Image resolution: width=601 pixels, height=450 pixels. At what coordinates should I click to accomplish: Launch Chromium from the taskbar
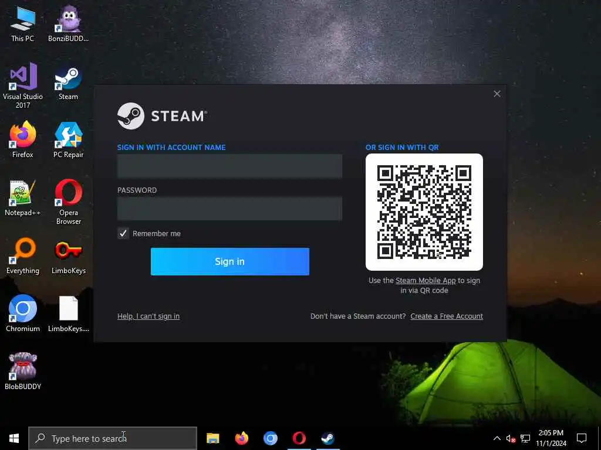point(270,438)
